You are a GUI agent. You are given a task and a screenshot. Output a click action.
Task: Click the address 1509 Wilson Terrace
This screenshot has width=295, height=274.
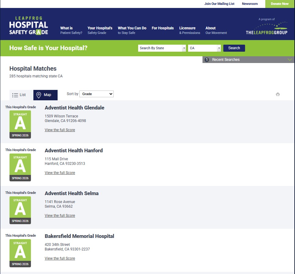click(x=61, y=116)
